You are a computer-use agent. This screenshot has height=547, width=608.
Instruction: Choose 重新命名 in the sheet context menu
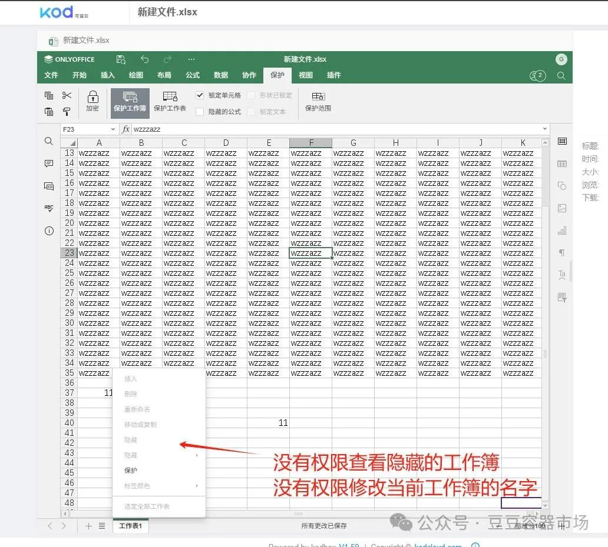[159, 409]
